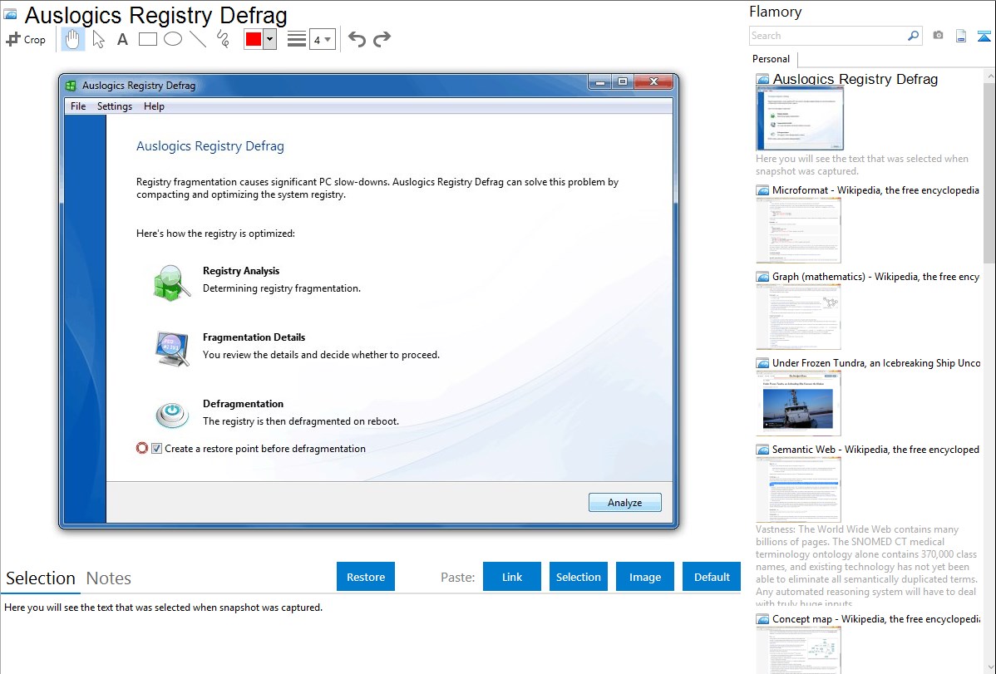Screen dimensions: 996x674
Task: Click the snapshot icon beside page title
Action: coord(11,14)
